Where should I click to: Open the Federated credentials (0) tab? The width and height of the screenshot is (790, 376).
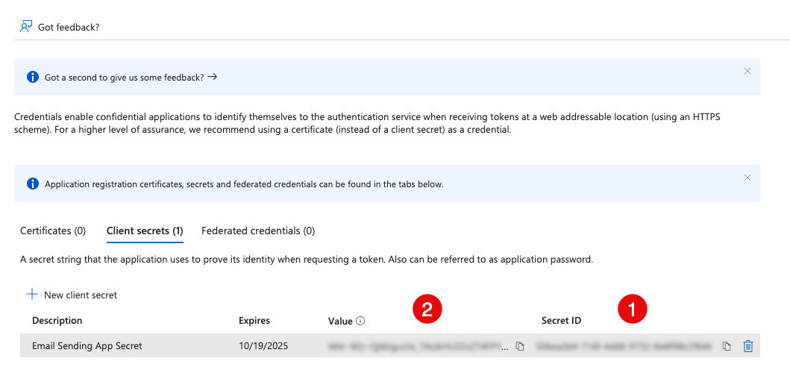coord(258,231)
